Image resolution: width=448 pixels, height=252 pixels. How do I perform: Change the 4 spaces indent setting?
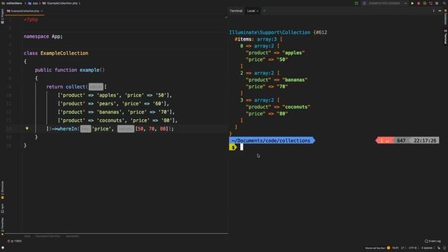[427, 248]
